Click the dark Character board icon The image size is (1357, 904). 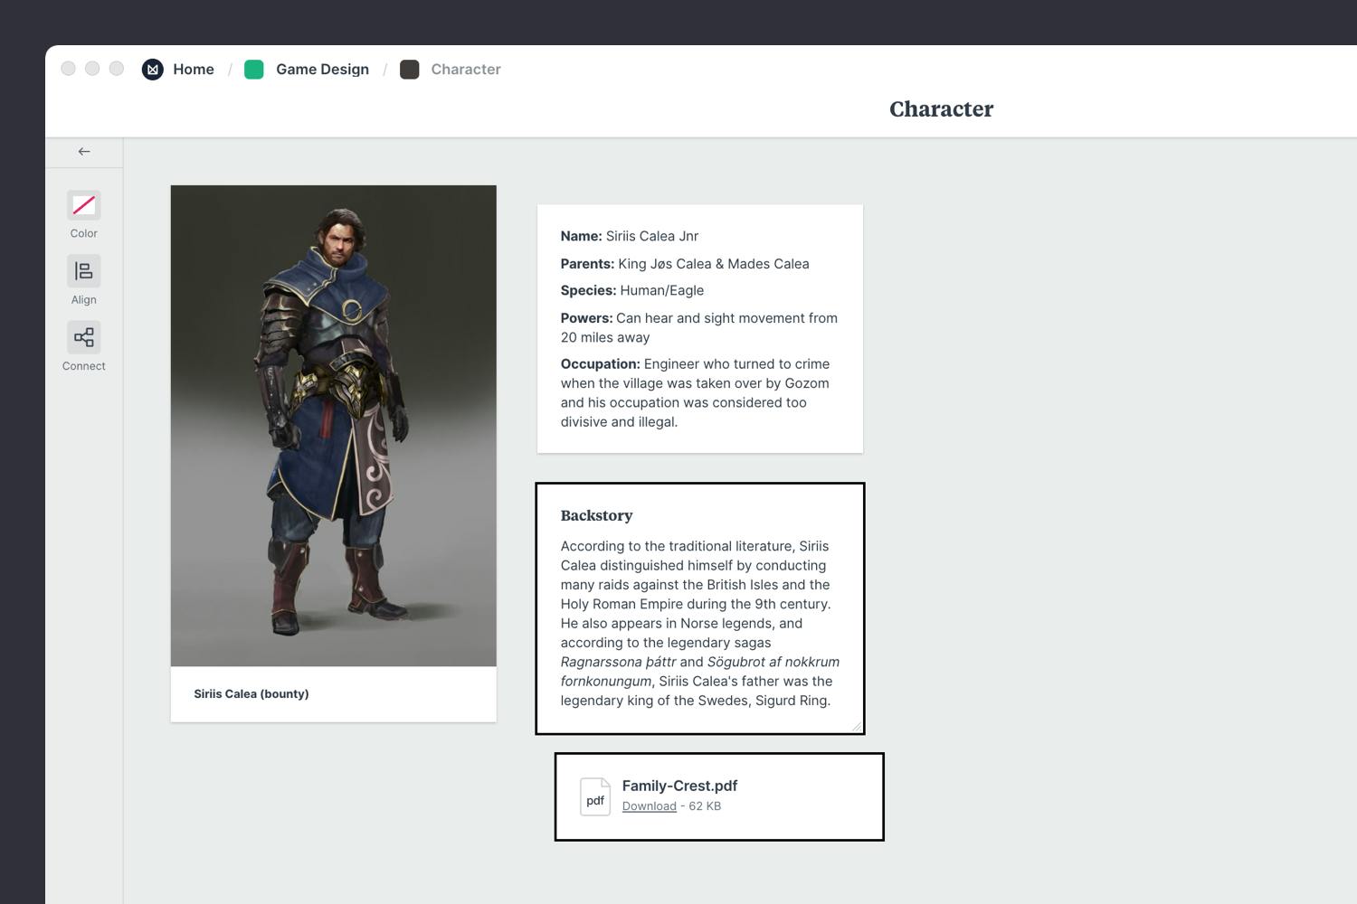coord(410,70)
